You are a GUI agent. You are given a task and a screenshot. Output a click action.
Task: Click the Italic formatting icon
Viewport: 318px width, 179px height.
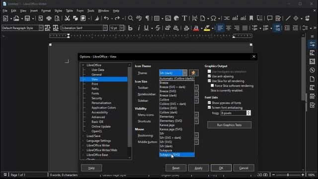139,28
